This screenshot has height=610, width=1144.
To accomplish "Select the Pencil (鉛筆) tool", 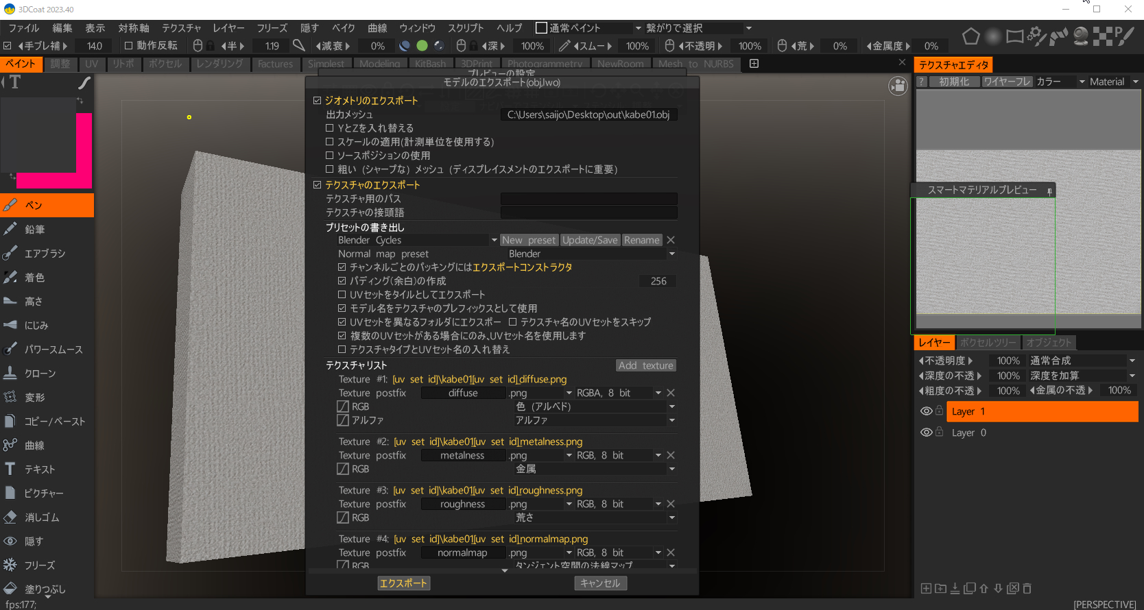I will tap(34, 230).
